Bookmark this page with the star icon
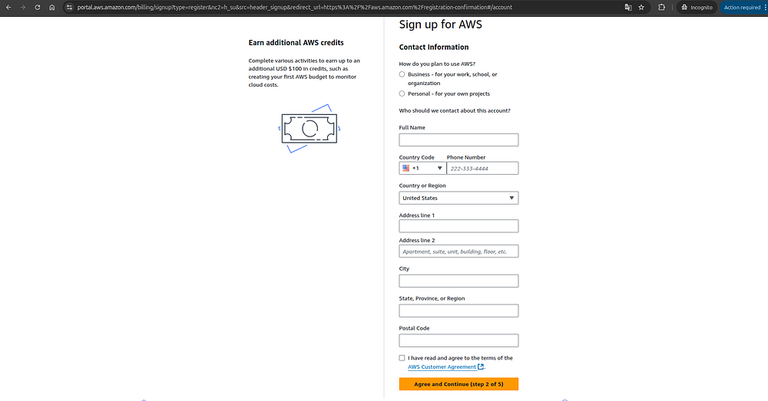The height and width of the screenshot is (401, 768). [x=641, y=7]
